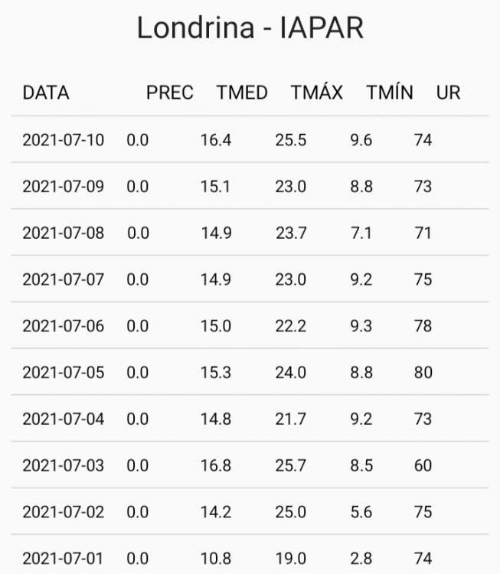The image size is (500, 574).
Task: Click the Londrina - IAPAR page title
Action: (x=250, y=28)
